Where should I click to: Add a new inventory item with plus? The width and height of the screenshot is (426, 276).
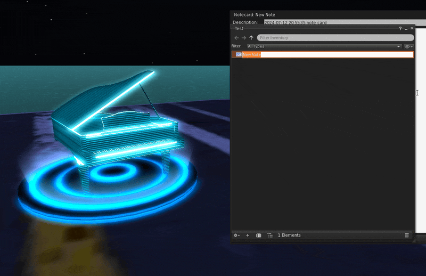[x=248, y=236]
